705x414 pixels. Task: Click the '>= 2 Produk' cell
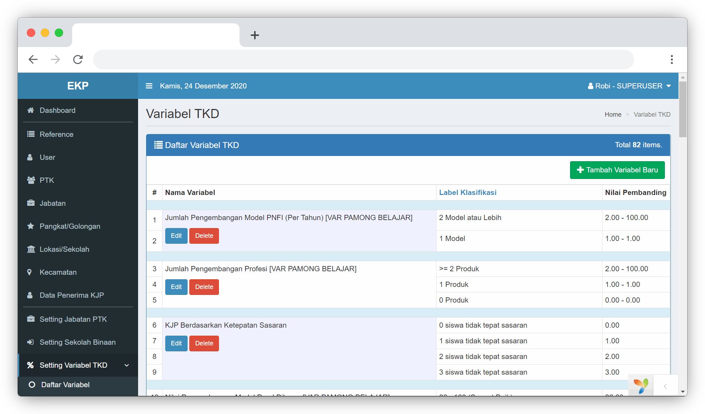click(x=519, y=269)
